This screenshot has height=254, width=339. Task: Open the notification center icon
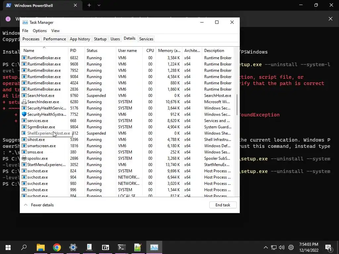pyautogui.click(x=328, y=247)
